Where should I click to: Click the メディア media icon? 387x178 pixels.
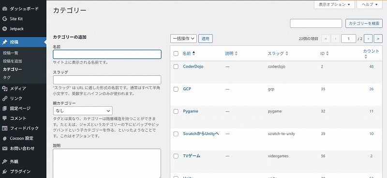[x=4, y=88]
